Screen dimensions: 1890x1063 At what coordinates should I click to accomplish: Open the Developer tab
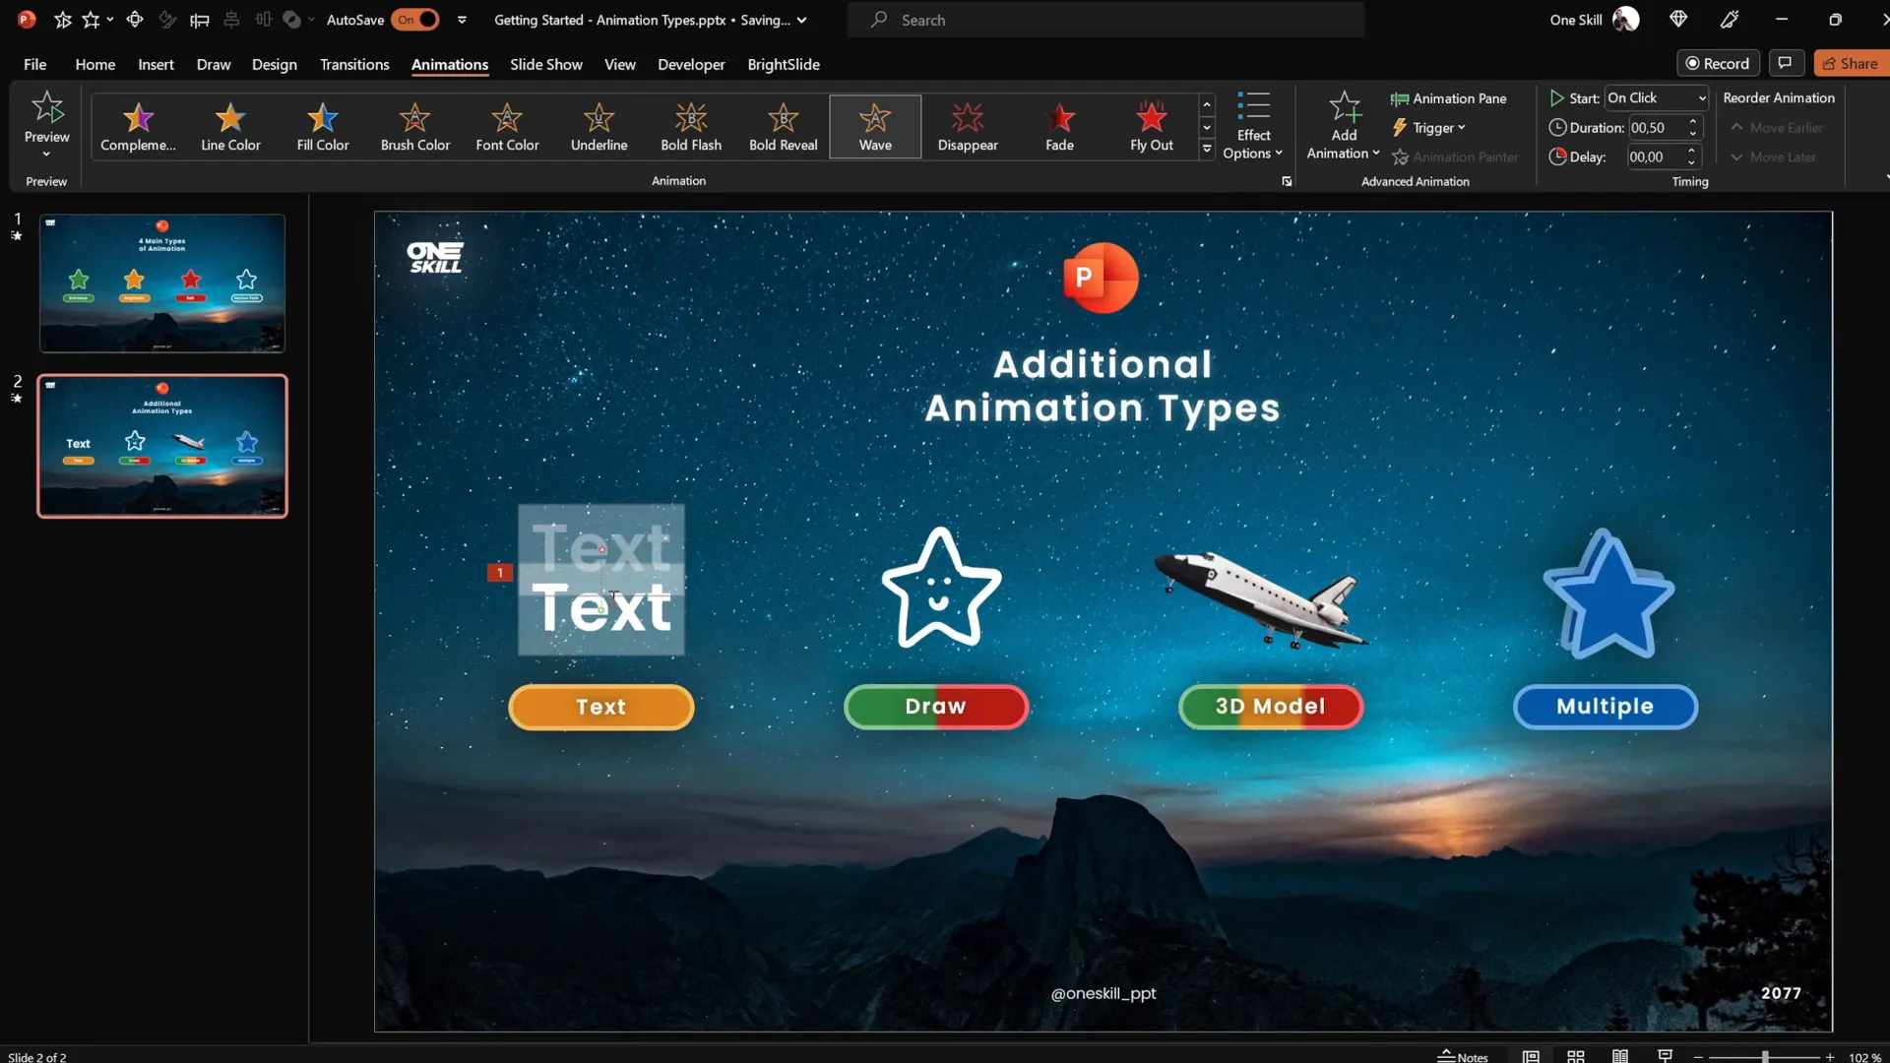pyautogui.click(x=690, y=64)
